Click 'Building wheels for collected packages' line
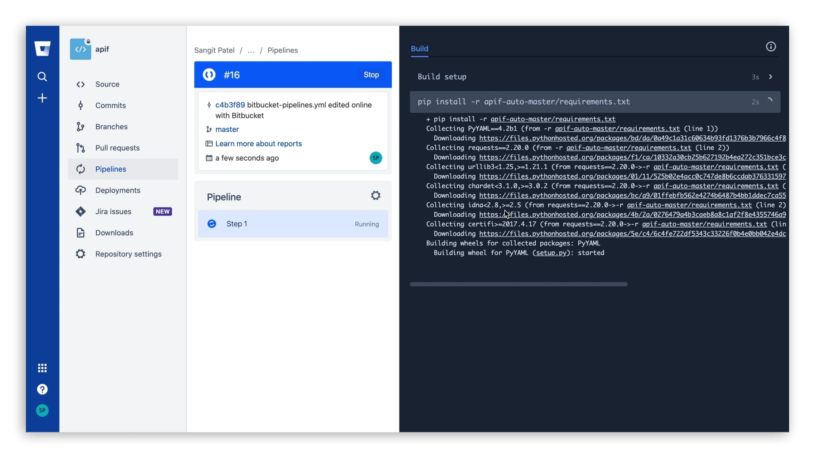Screen dimensions: 815x458 (513, 243)
